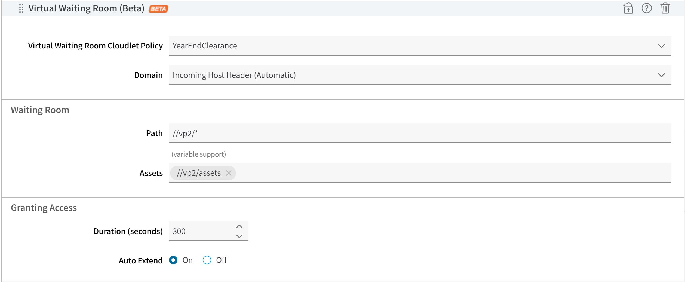Open the YearEndClearance policy selector

pos(381,46)
